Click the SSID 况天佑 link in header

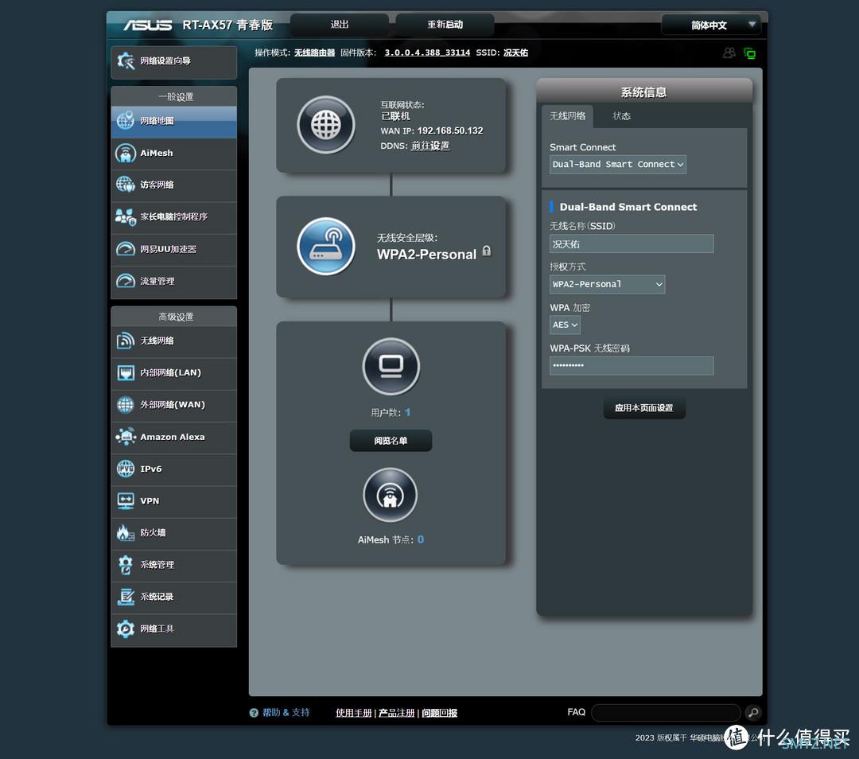tap(515, 53)
